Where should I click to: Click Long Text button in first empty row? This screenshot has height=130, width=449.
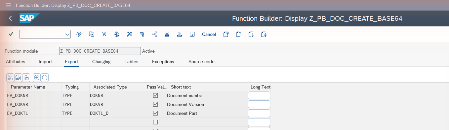coord(259,122)
